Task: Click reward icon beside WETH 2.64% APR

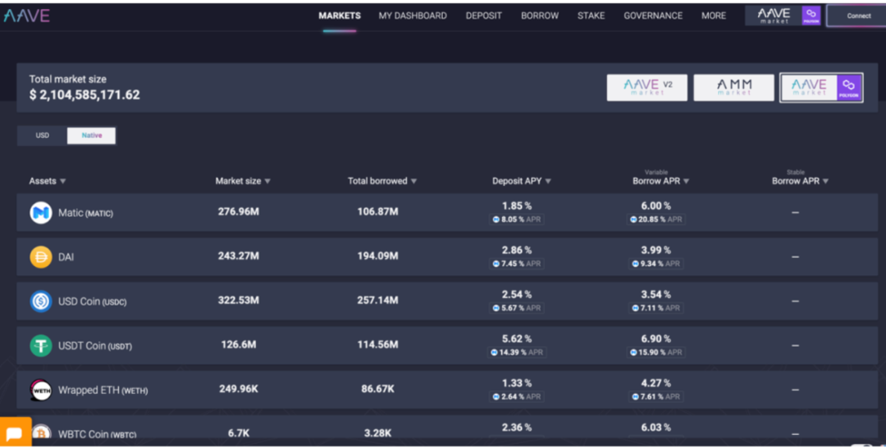Action: pyautogui.click(x=496, y=396)
